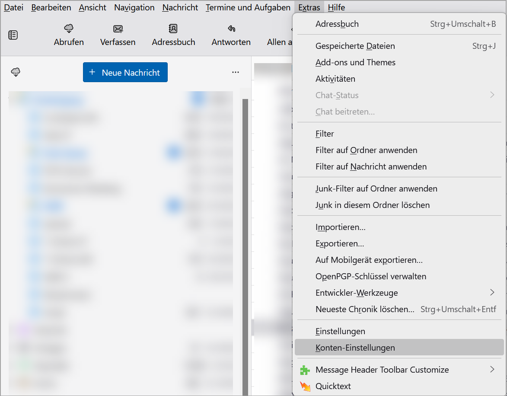Open Verfassen to compose a message
Viewport: 507px width, 396px height.
(118, 29)
